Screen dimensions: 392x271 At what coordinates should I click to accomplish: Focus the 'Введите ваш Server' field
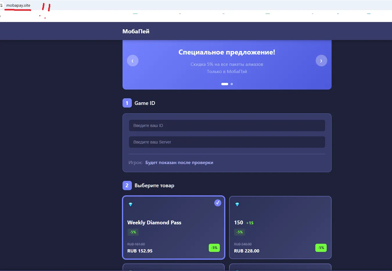(x=227, y=142)
